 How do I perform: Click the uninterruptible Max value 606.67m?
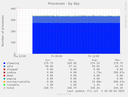[x=119, y=82]
